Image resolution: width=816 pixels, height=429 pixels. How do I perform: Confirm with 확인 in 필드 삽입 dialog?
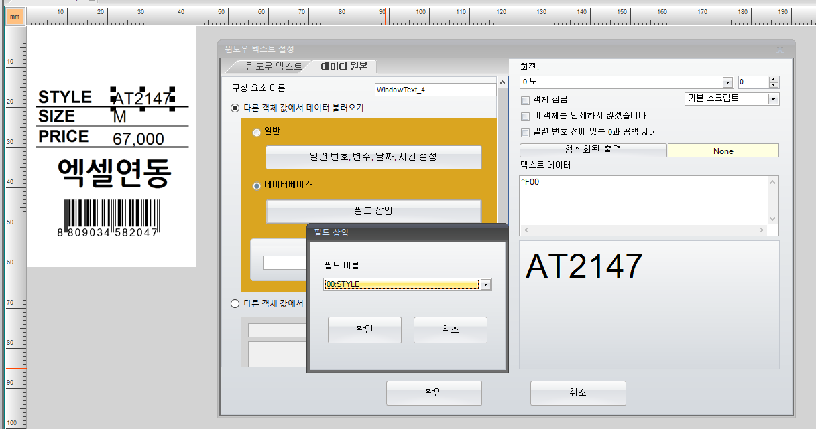365,330
